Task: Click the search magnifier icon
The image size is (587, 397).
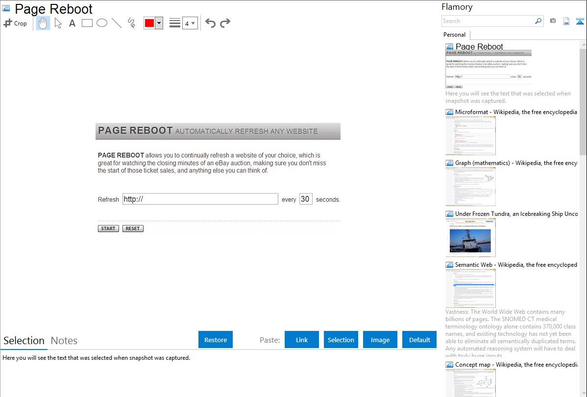Action: coord(538,21)
